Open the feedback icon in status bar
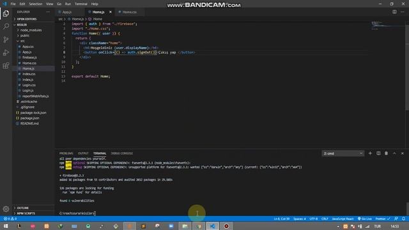 [396, 218]
